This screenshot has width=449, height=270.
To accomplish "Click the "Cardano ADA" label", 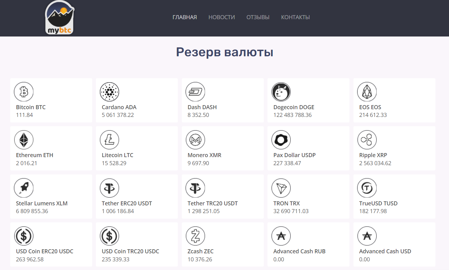I will point(119,107).
